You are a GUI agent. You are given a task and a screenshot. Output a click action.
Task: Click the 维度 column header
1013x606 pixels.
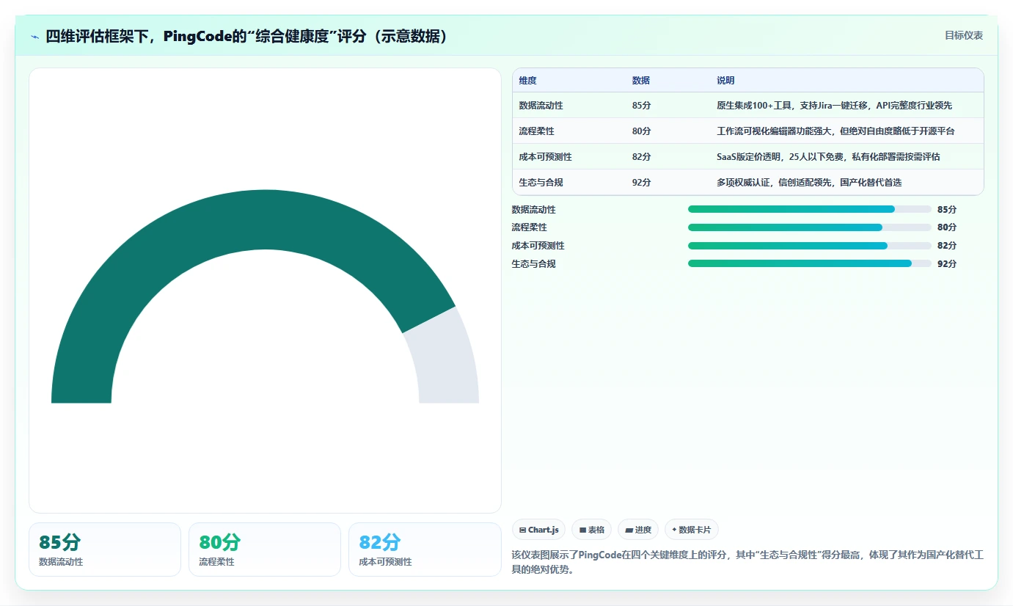point(527,81)
